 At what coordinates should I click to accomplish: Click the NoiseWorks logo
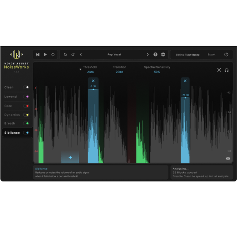click(x=16, y=54)
